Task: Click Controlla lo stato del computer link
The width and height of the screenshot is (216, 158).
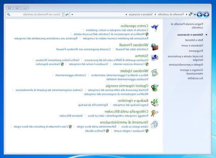Action: coord(117,30)
